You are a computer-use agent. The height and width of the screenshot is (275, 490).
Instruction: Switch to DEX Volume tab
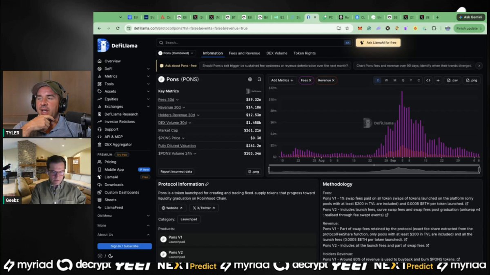tap(277, 53)
